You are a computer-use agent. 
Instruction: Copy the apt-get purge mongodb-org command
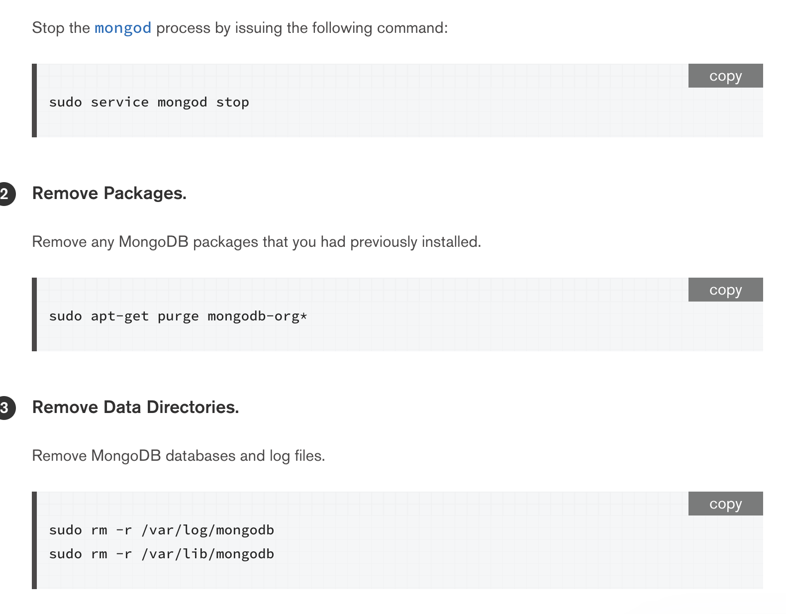(725, 290)
